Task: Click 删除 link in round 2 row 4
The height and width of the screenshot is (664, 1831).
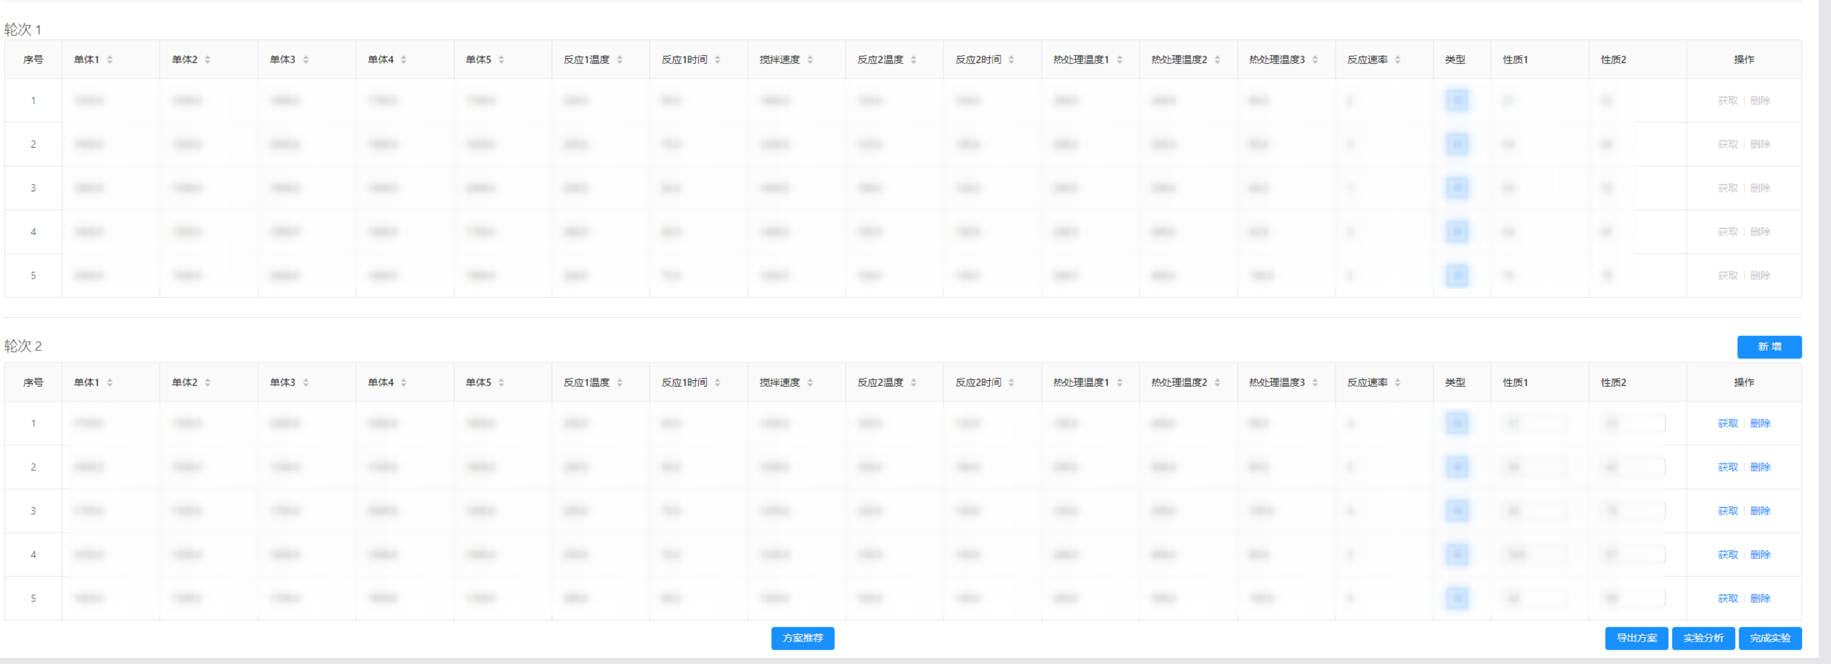Action: click(1760, 555)
